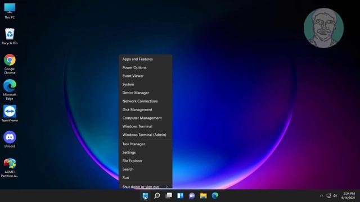Open the network status tray icon
Viewport: 360px width, 202px height.
click(x=328, y=196)
